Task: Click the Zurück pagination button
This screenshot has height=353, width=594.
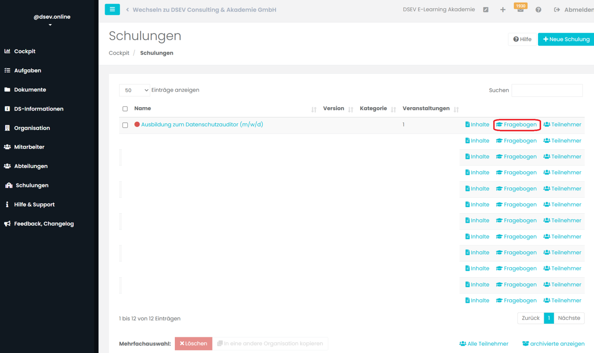Action: tap(531, 318)
